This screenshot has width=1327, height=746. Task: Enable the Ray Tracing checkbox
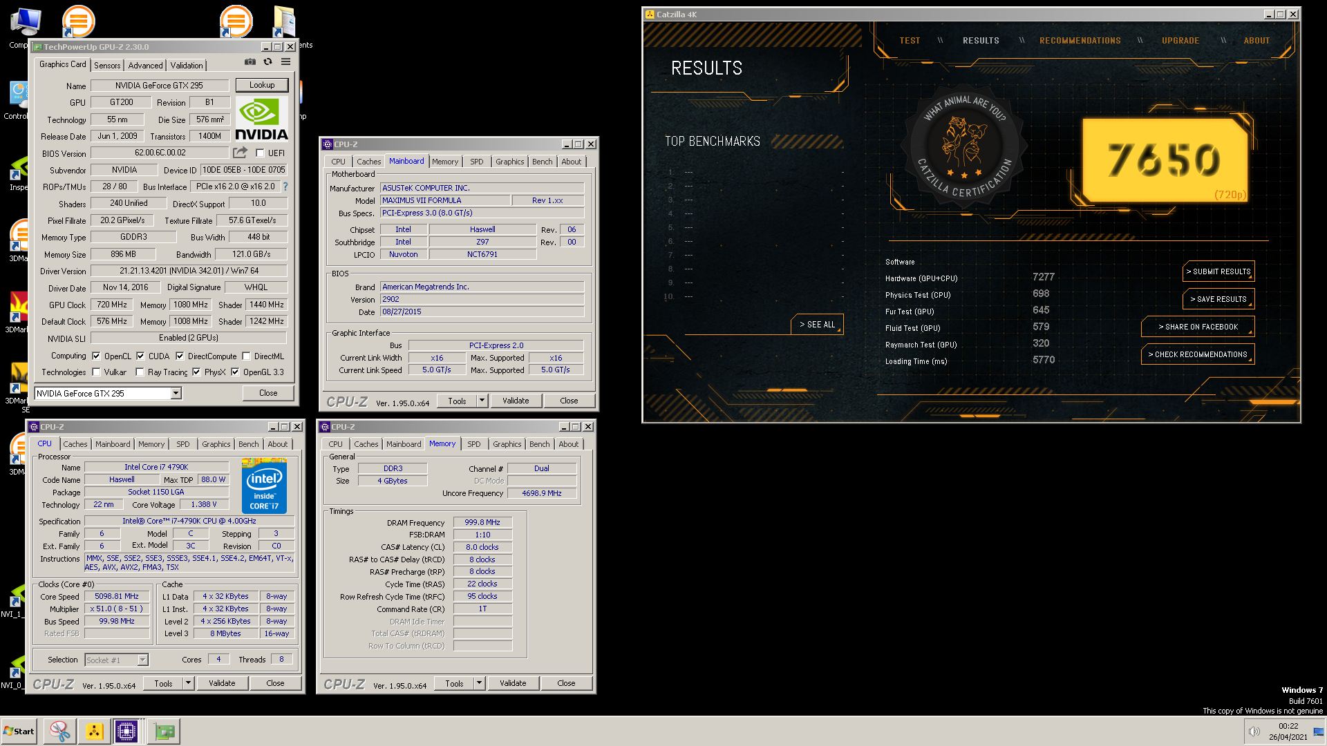point(140,372)
